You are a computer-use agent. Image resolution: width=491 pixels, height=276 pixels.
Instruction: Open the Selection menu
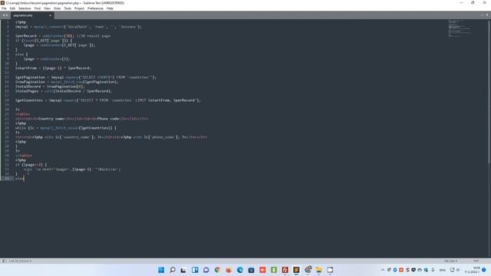25,8
